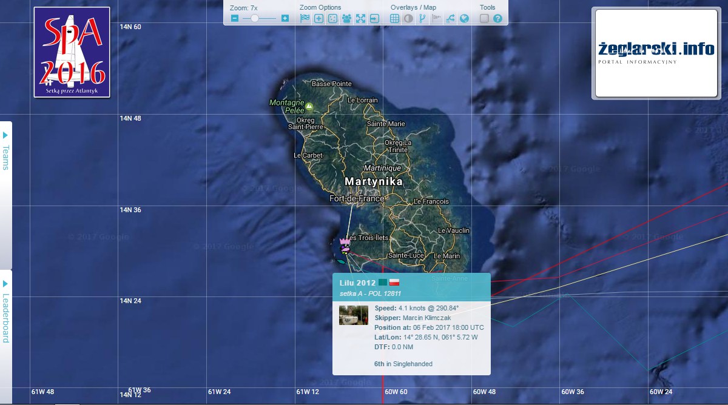Click the 'Le Marin' map label
Viewport: 728px width, 405px height.
[447, 255]
